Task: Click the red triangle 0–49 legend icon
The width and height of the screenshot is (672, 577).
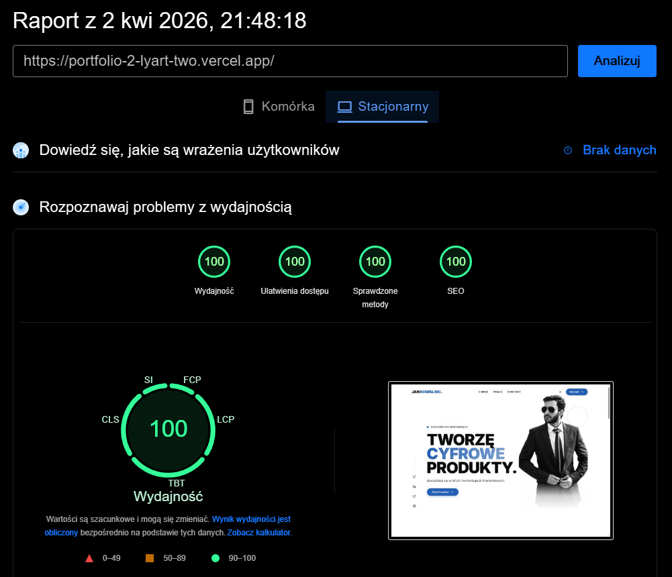Action: 89,558
